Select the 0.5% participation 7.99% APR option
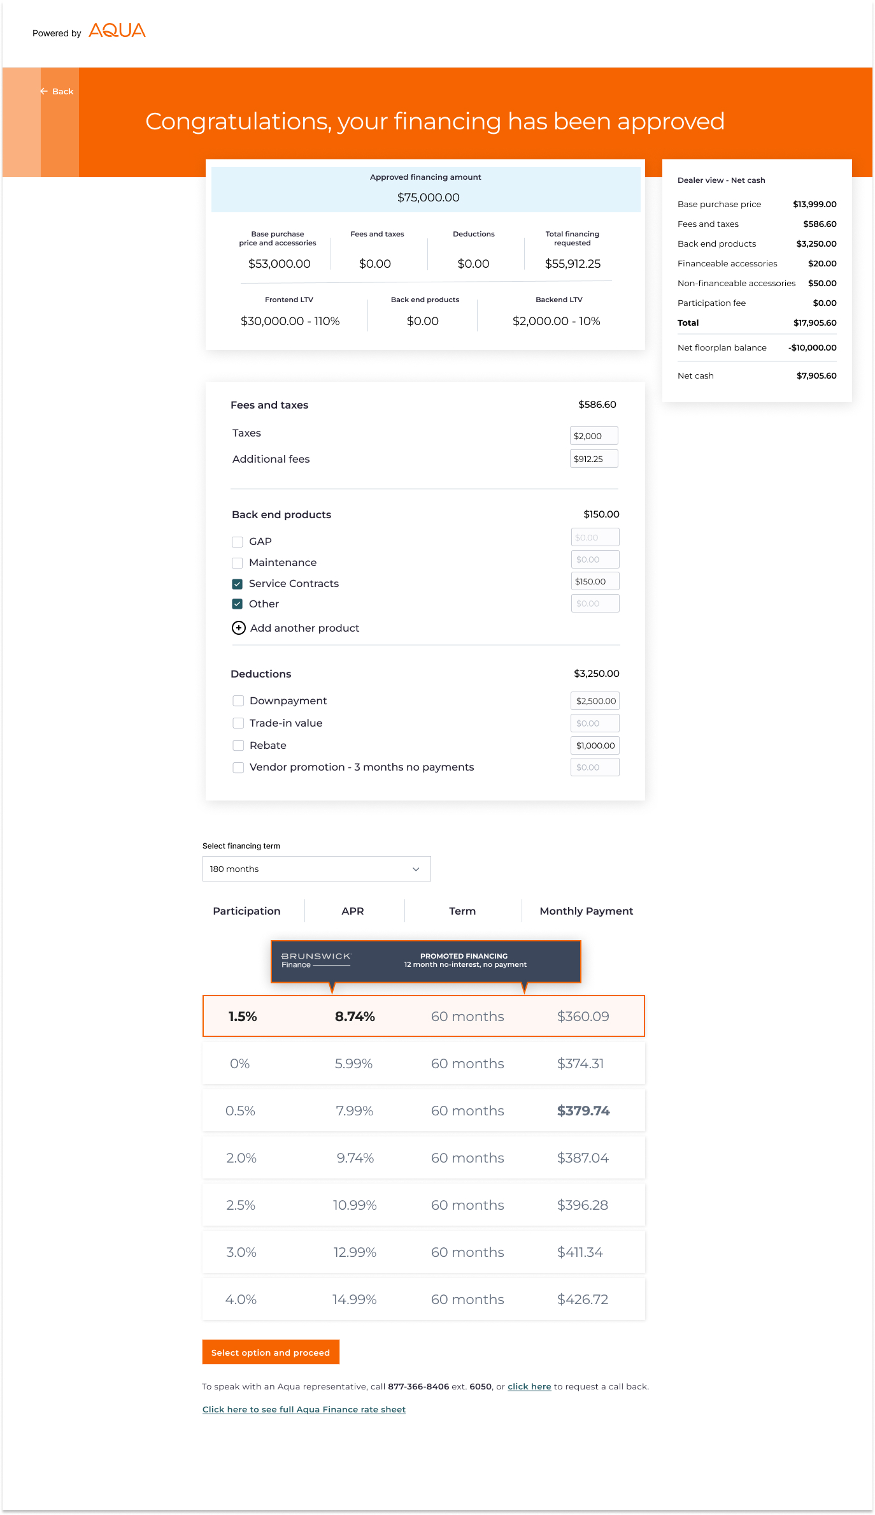875x1515 pixels. click(x=423, y=1110)
